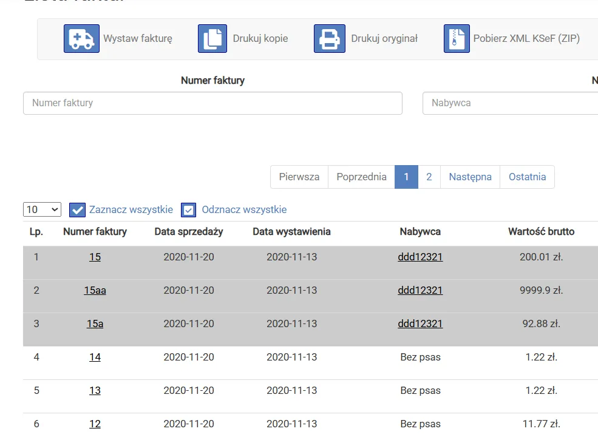The image size is (598, 437).
Task: Go to the Poprzednia page
Action: (362, 177)
